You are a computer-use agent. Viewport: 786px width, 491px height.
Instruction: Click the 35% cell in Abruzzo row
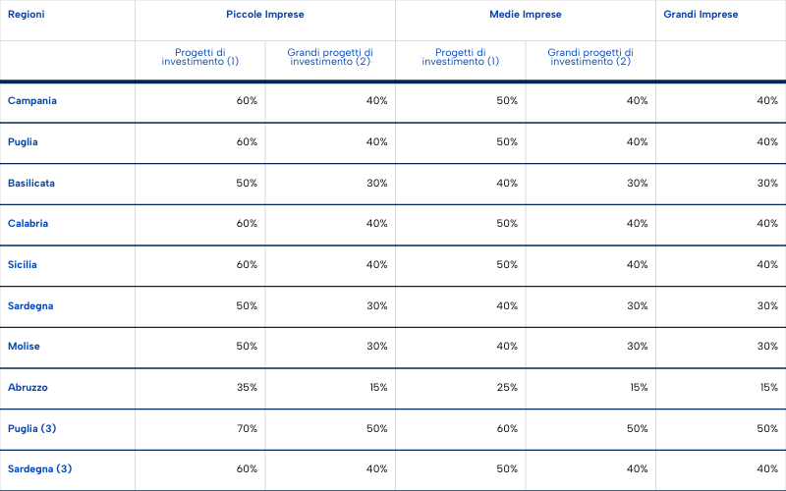click(247, 388)
